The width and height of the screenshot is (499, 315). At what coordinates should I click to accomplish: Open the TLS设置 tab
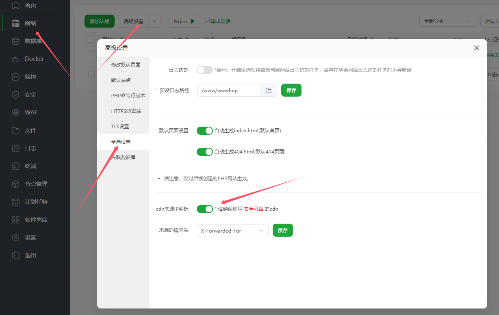(x=124, y=127)
